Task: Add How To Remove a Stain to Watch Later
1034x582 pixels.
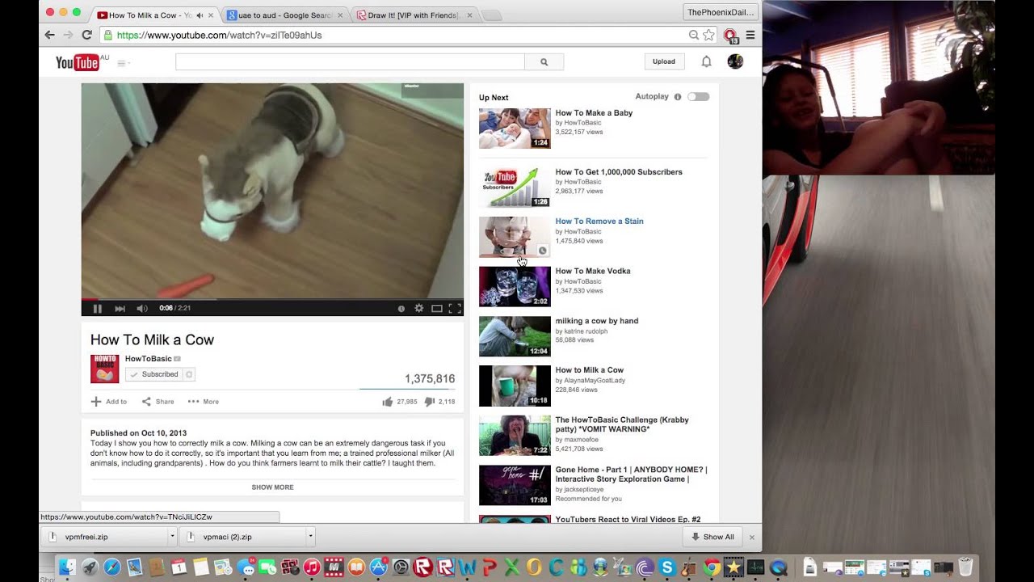Action: pos(543,251)
